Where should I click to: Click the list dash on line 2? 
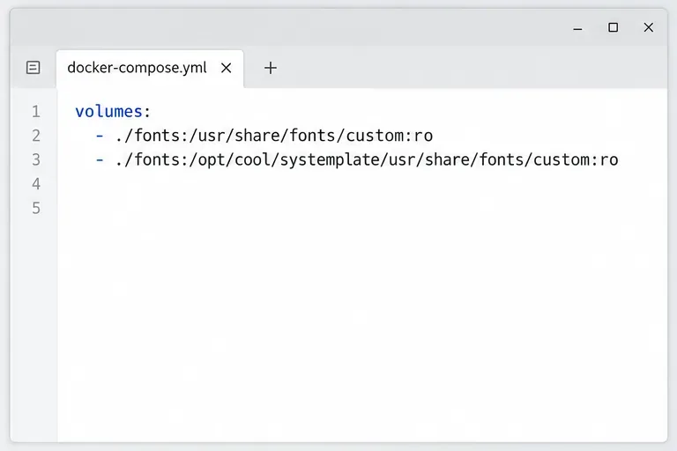(x=100, y=136)
